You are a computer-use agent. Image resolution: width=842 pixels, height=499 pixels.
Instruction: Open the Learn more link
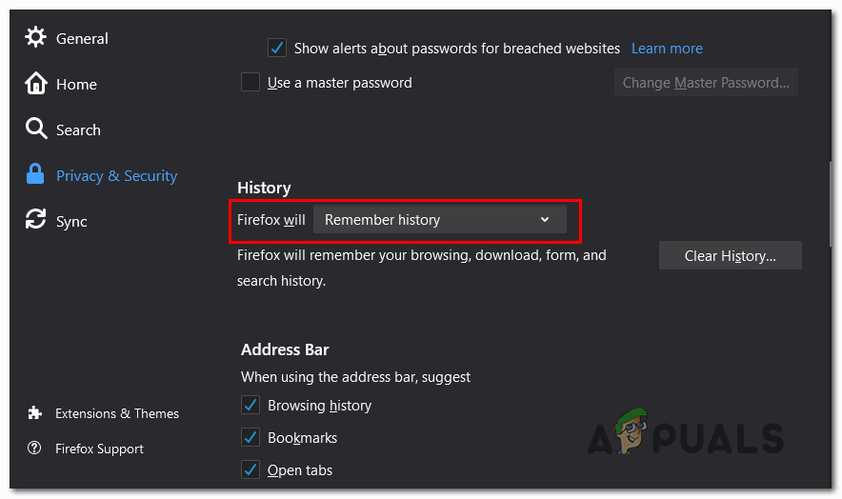coord(667,48)
